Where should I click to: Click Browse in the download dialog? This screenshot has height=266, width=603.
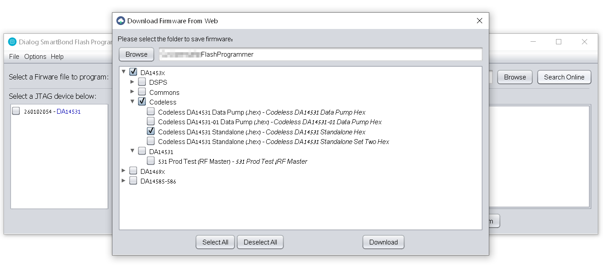point(137,54)
